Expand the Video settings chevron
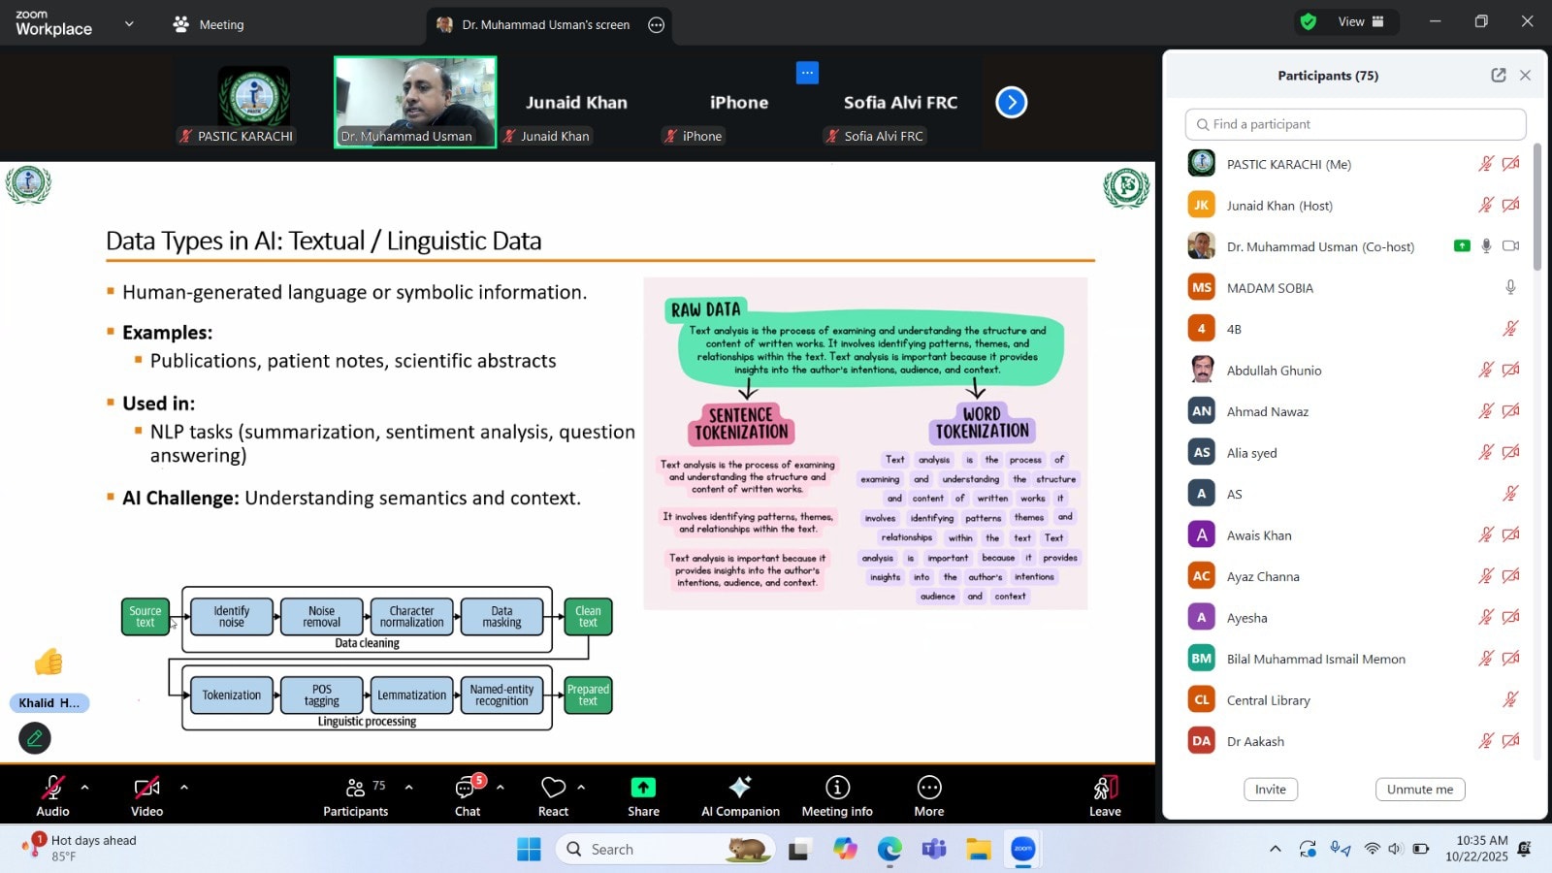This screenshot has height=873, width=1552. (184, 787)
